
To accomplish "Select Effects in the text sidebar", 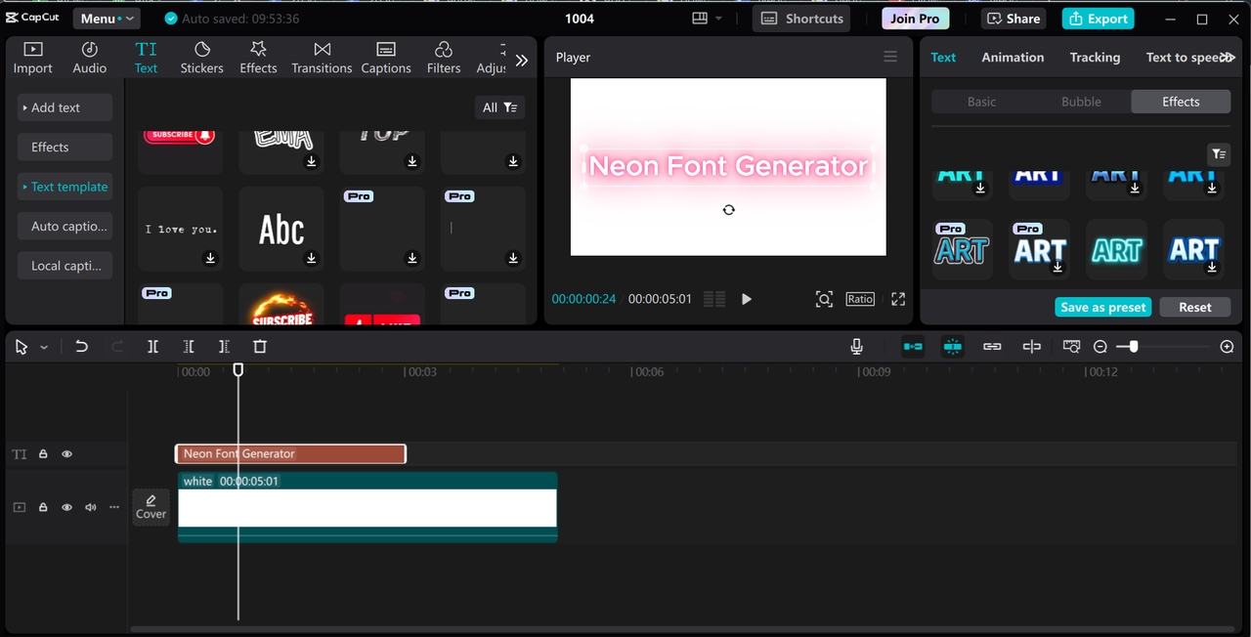I will [65, 148].
